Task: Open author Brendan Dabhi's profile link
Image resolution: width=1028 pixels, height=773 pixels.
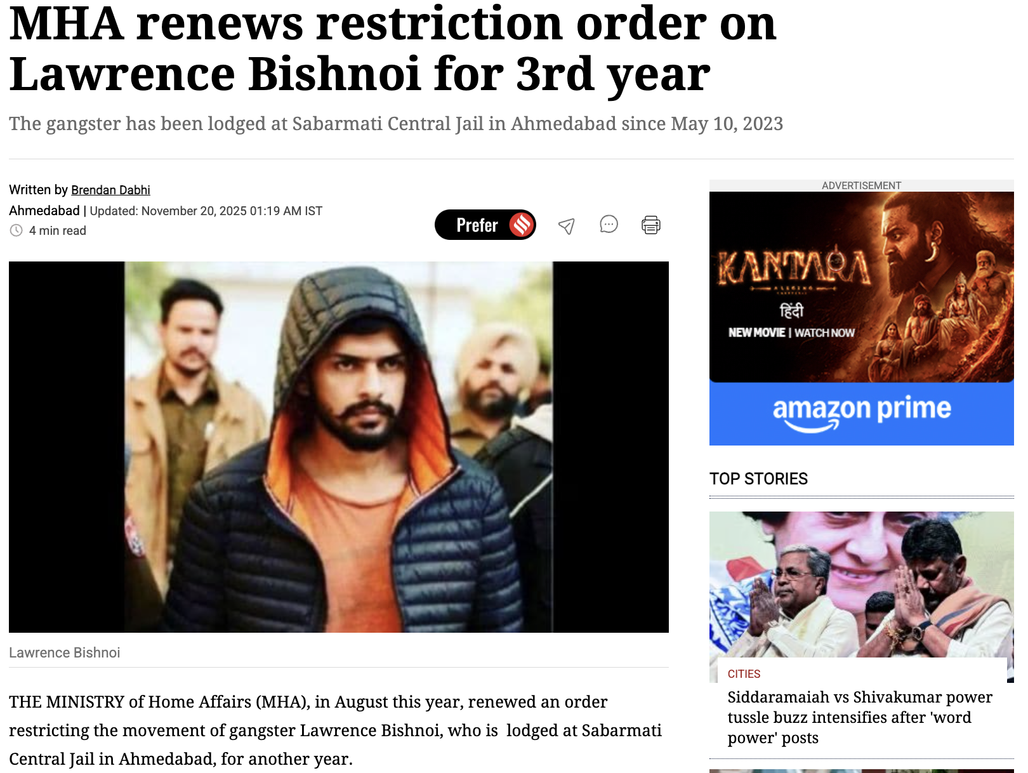Action: point(110,190)
